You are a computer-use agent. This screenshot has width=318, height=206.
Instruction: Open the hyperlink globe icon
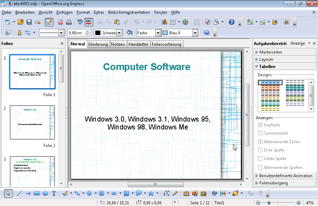(185, 22)
